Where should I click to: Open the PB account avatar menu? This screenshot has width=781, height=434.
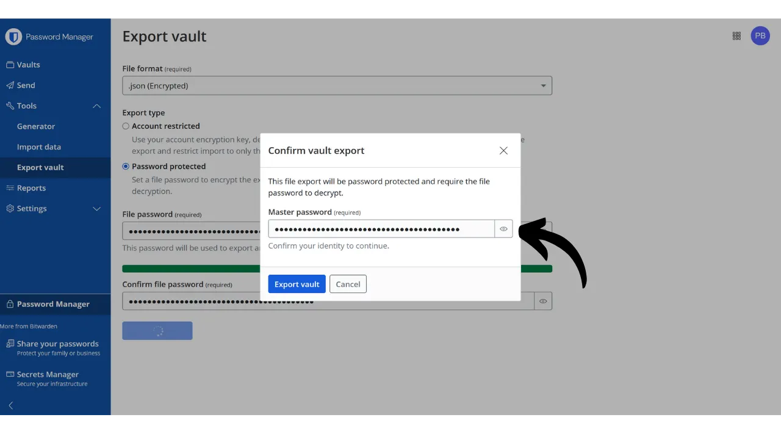coord(760,36)
